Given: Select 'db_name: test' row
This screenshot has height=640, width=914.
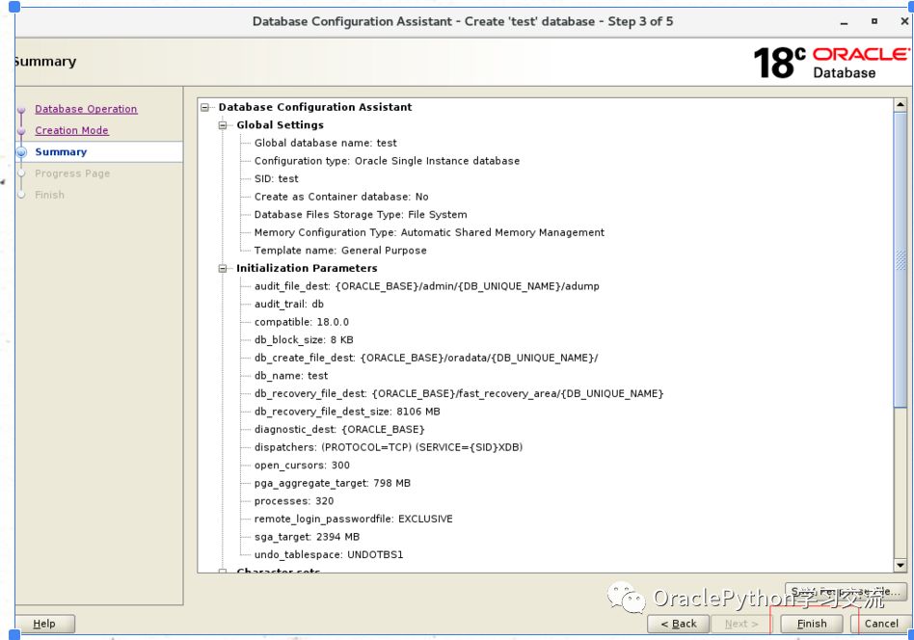Looking at the screenshot, I should [291, 376].
